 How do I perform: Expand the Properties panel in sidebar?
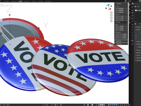tap(121, 41)
